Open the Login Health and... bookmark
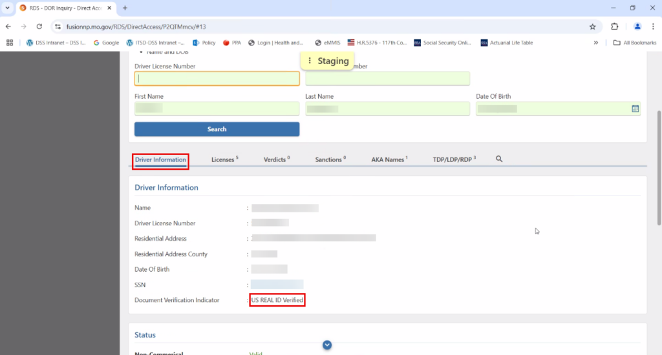Viewport: 662px width, 355px height. (x=276, y=43)
